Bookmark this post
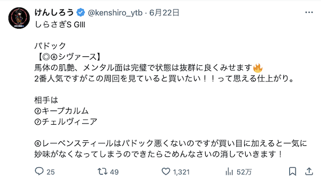The height and width of the screenshot is (181, 321). 292,171
